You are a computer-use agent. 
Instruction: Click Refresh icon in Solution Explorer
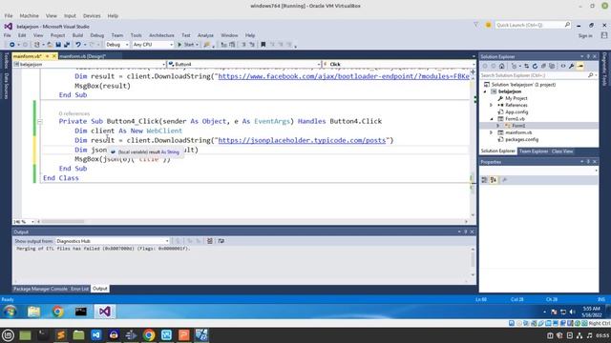click(535, 66)
